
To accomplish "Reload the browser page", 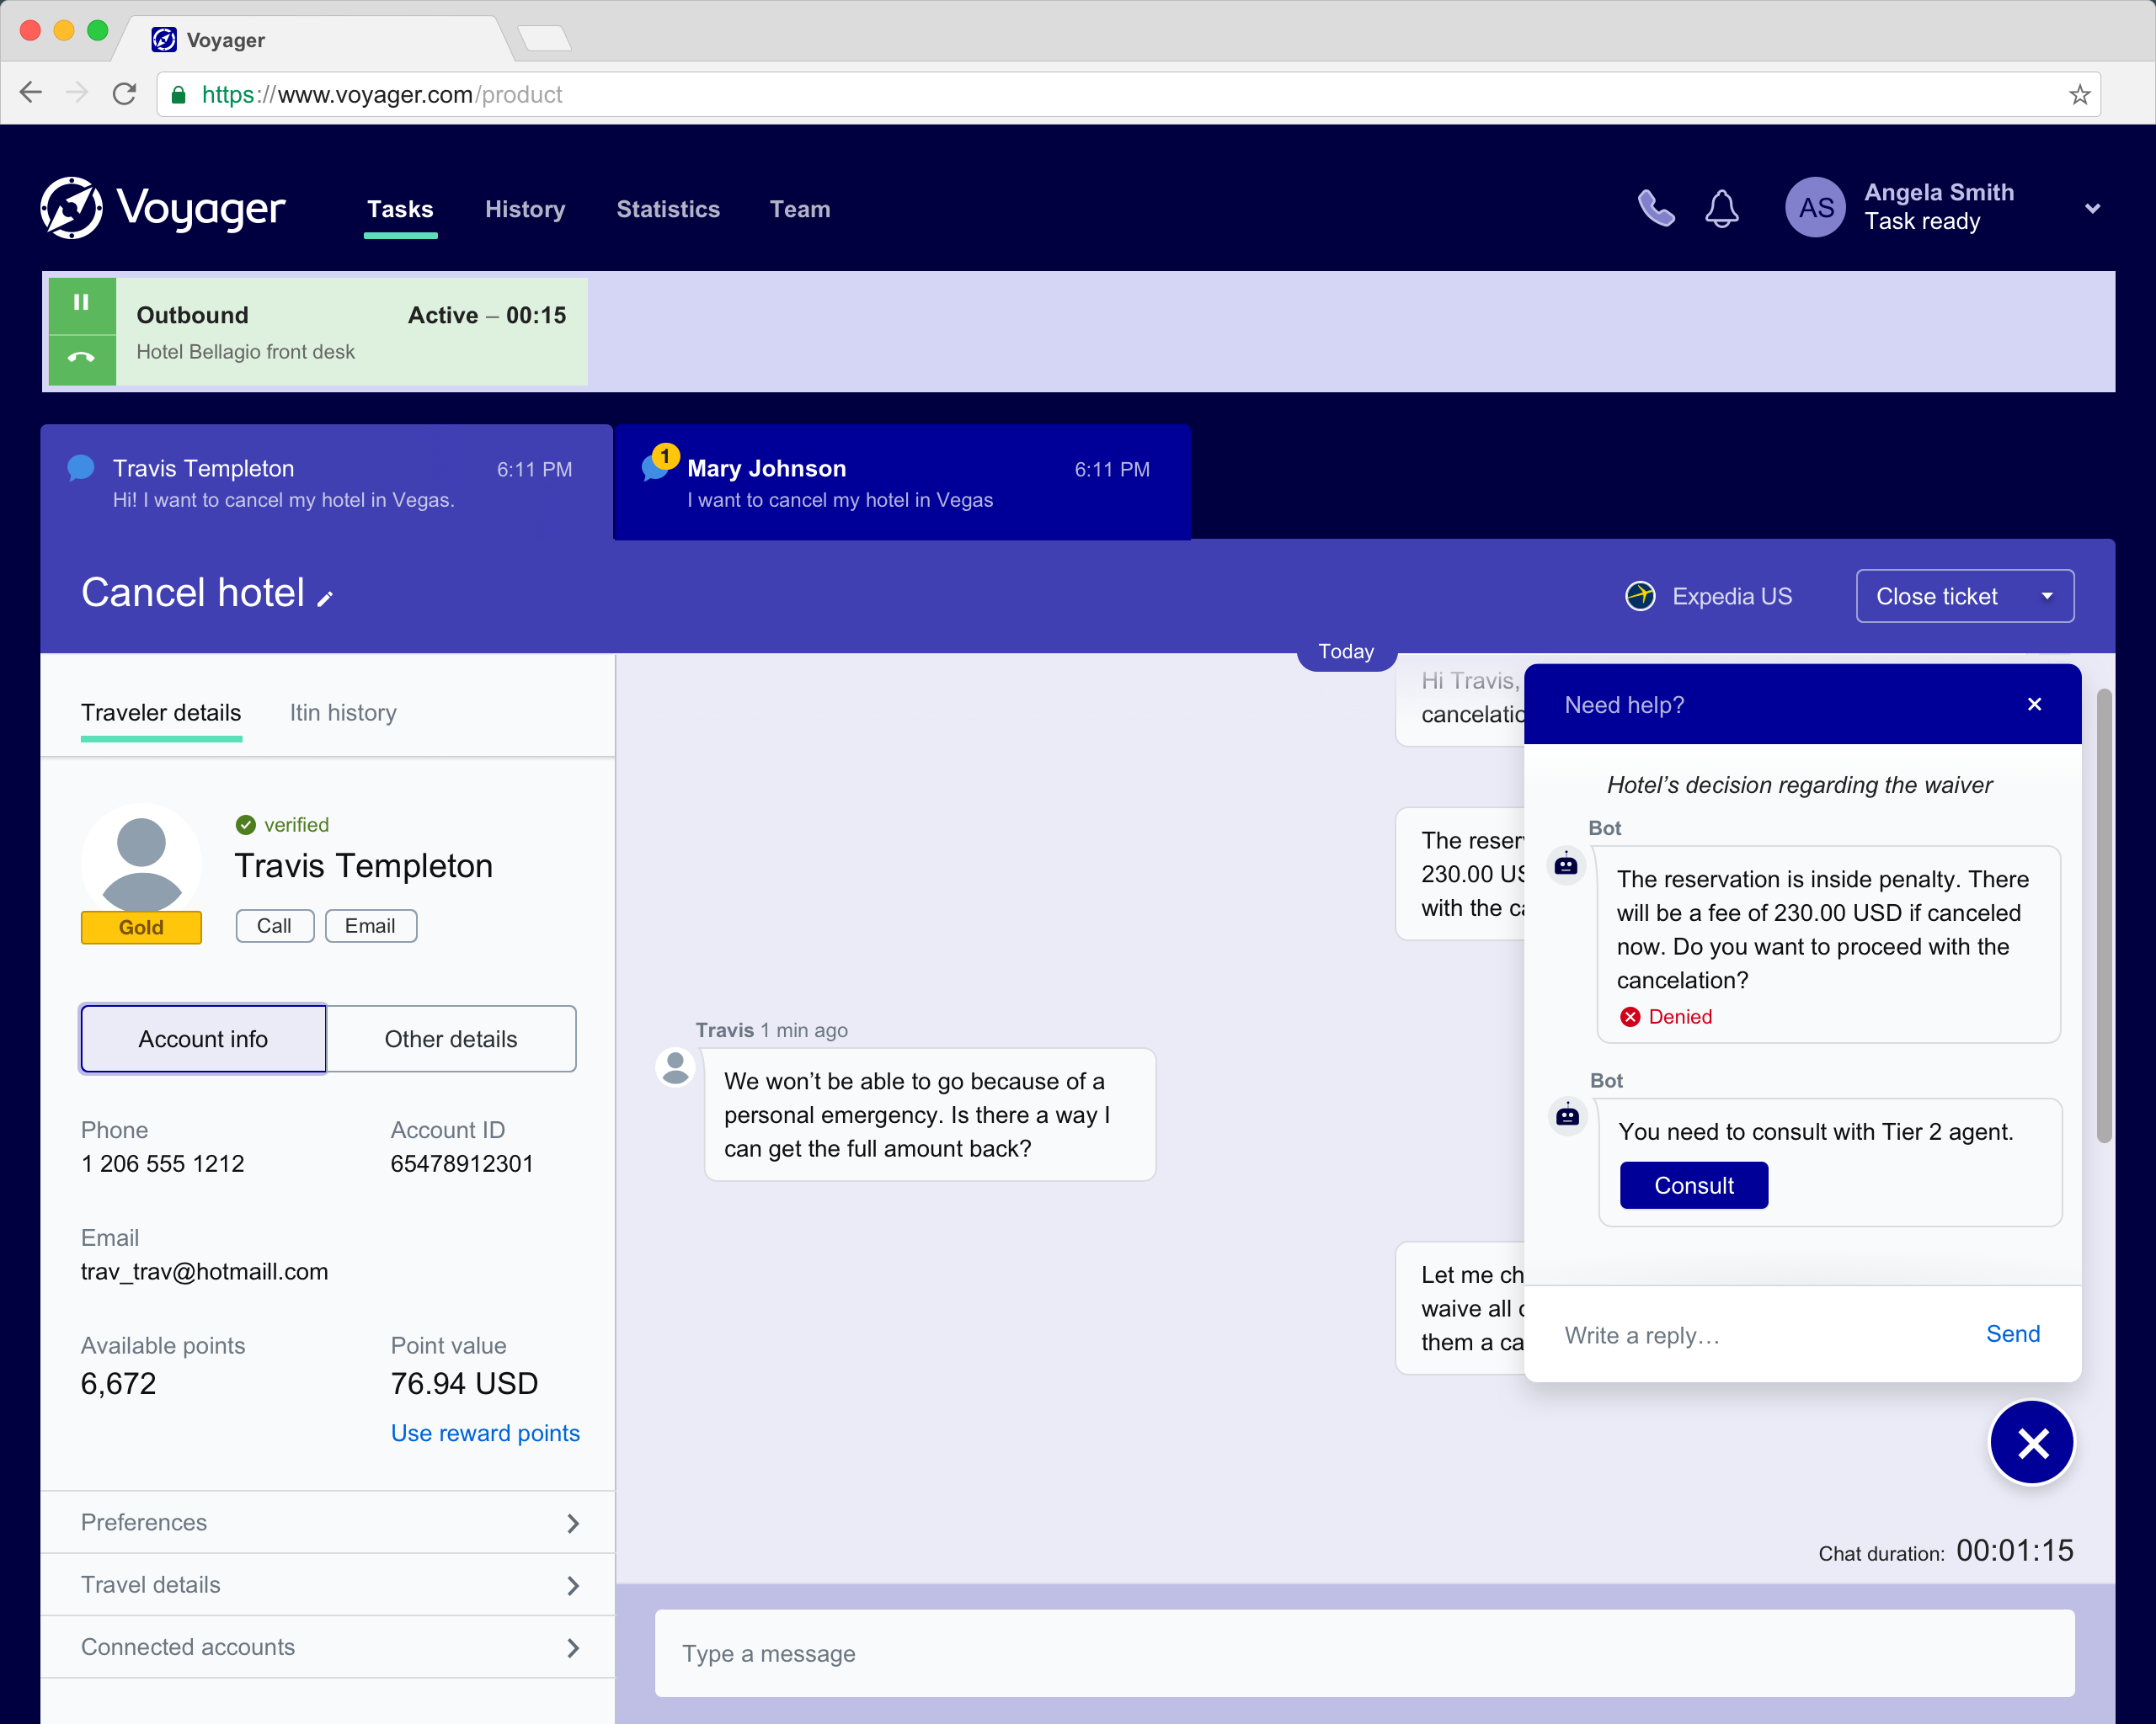I will pos(125,94).
